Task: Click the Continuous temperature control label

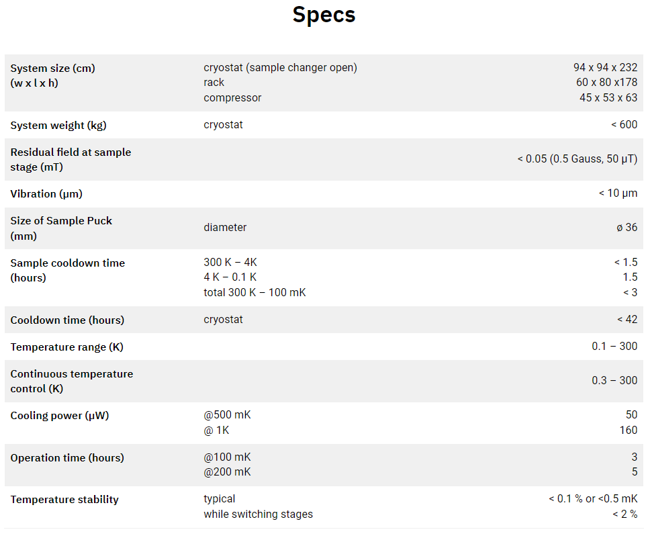Action: click(71, 381)
